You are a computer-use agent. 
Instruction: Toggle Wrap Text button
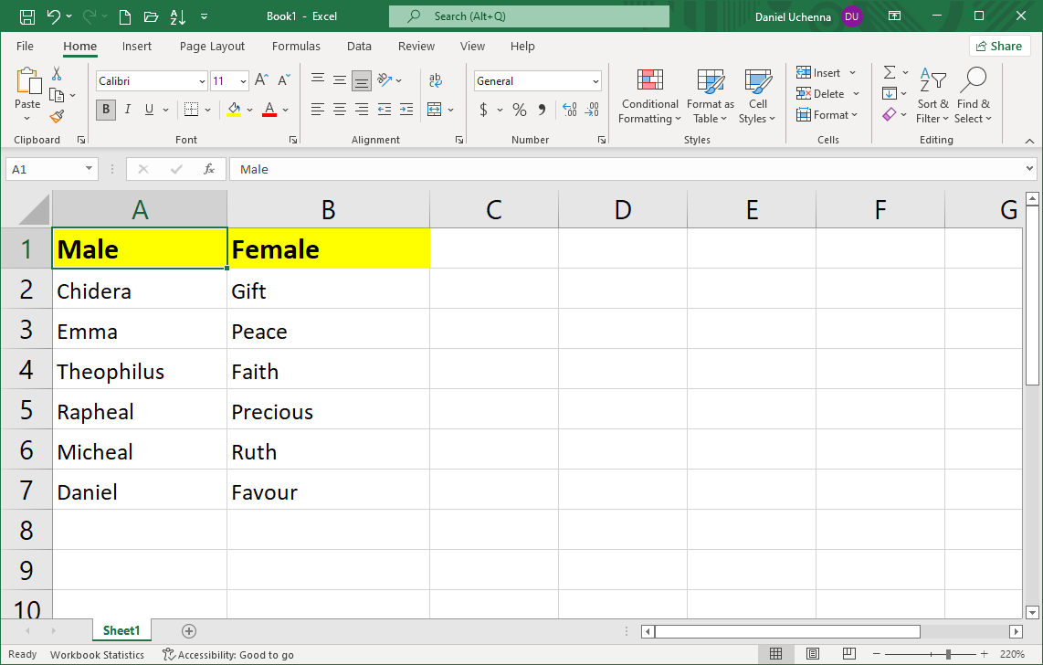click(435, 80)
